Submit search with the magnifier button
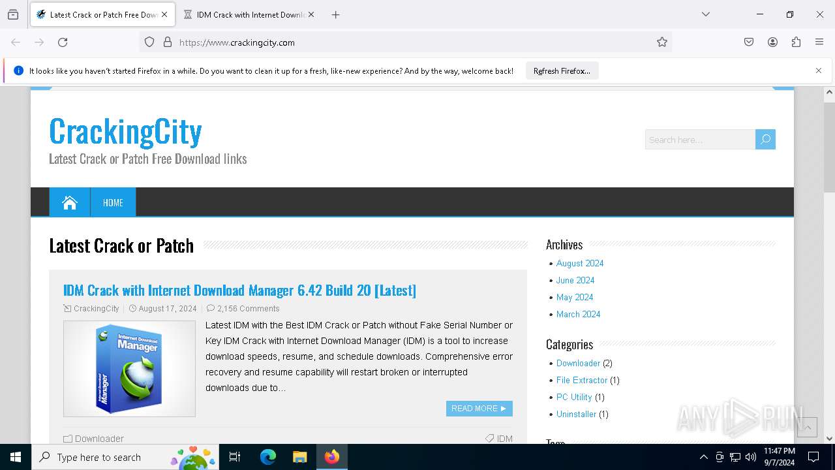The image size is (835, 470). pyautogui.click(x=766, y=140)
